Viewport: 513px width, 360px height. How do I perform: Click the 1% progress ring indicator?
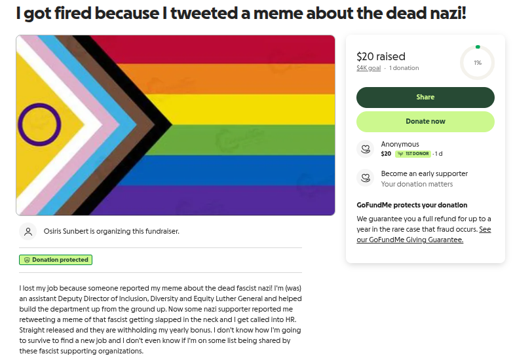click(478, 62)
